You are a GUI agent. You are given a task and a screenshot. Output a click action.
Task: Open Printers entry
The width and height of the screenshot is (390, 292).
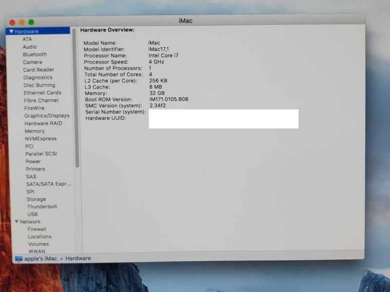click(x=35, y=169)
